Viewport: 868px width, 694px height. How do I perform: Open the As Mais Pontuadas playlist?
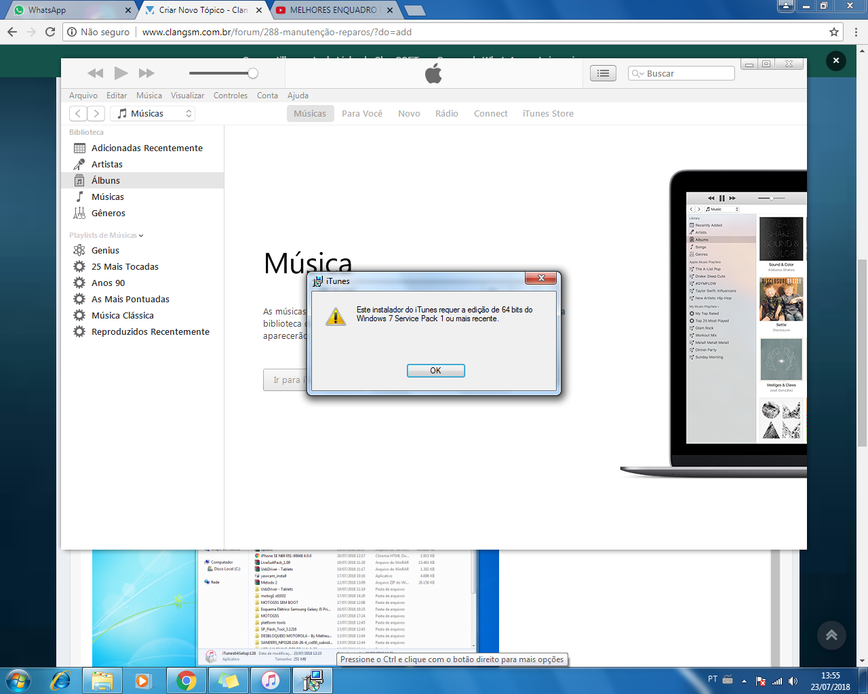click(x=142, y=299)
